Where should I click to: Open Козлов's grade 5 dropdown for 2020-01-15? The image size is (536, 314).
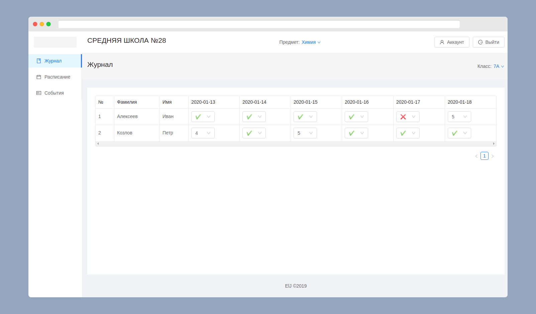[x=305, y=133]
